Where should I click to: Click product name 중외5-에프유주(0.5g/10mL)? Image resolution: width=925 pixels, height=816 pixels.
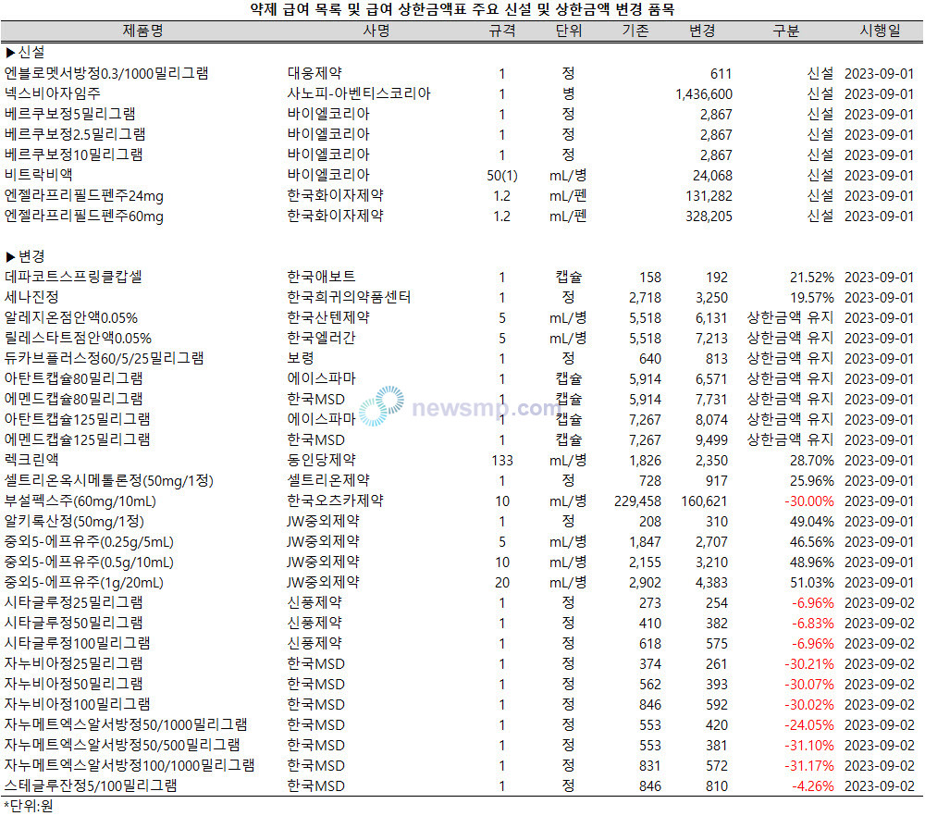(89, 563)
